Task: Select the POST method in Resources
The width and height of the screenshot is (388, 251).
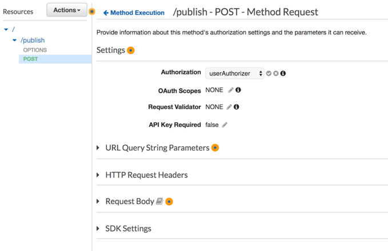Action: click(x=31, y=59)
